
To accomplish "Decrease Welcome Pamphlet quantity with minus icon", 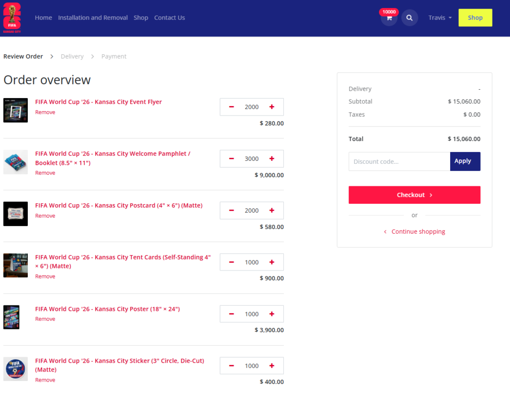I will click(232, 159).
